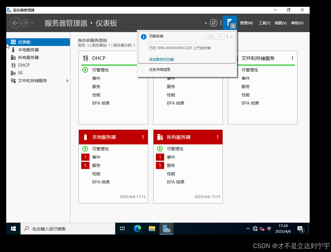Viewport: 331px width, 252px height.
Task: Click the back navigation arrow
Action: 15,23
